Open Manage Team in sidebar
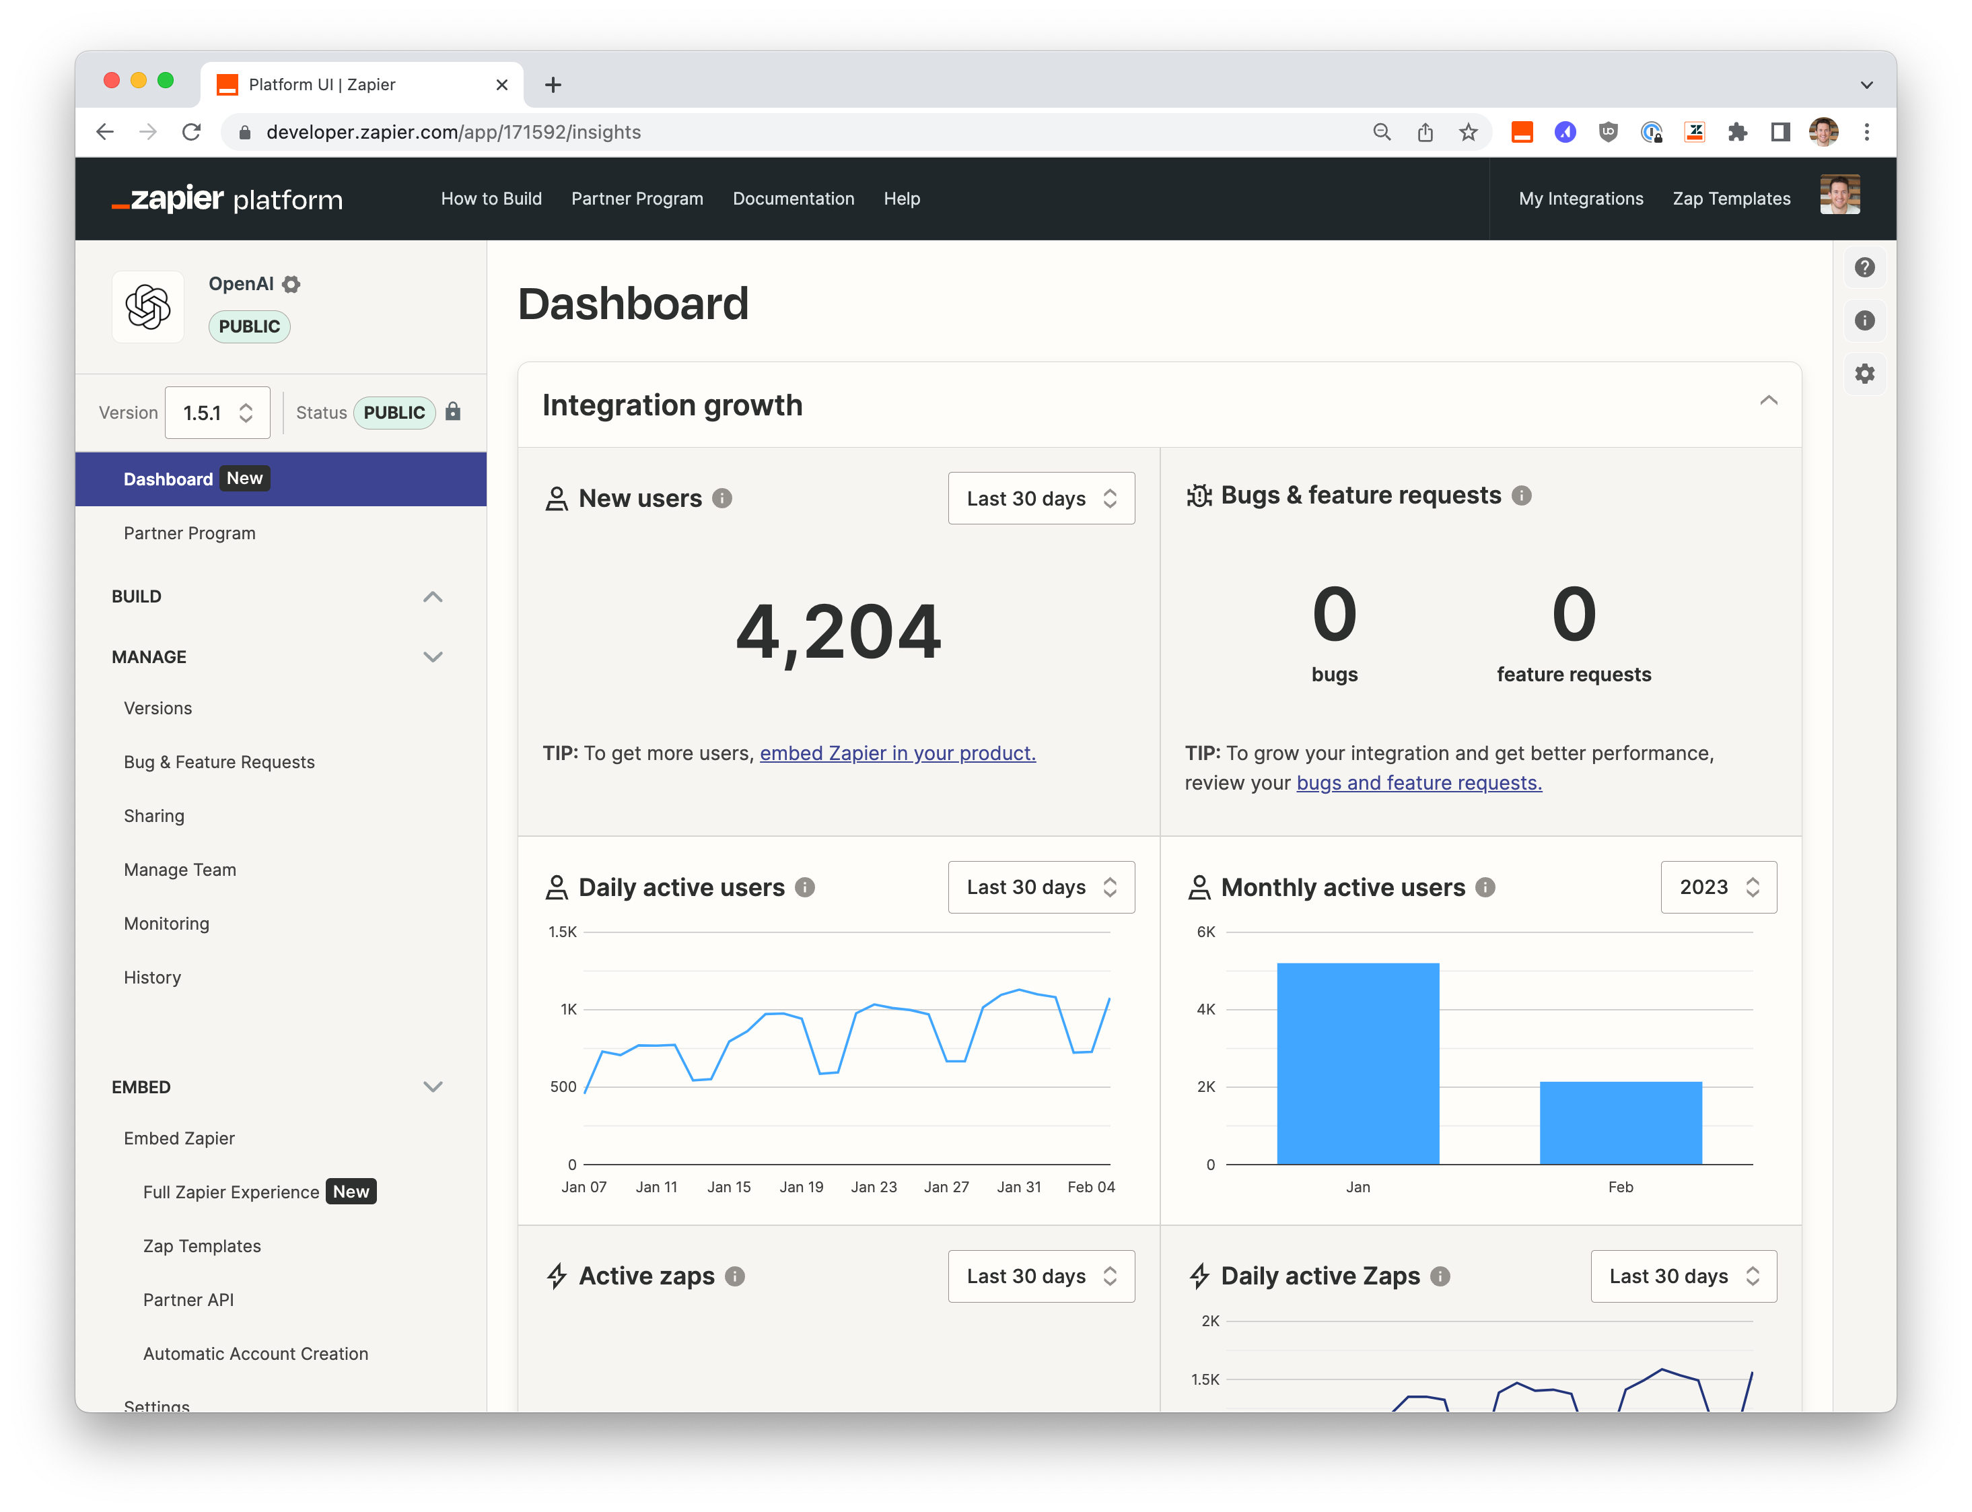 click(180, 870)
